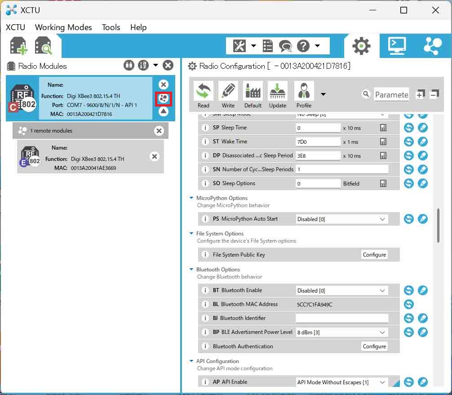Switch to Consoles working mode
Viewport: 452px width, 395px height.
point(397,46)
